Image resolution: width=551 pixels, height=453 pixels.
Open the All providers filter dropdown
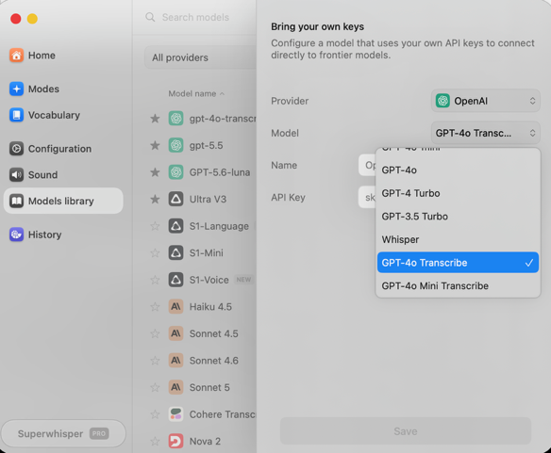tap(200, 57)
